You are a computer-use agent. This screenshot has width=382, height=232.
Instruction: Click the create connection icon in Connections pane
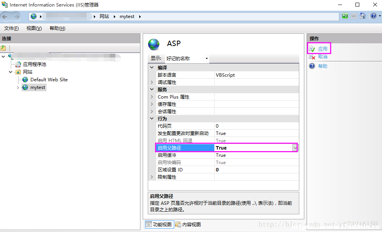click(x=3, y=48)
